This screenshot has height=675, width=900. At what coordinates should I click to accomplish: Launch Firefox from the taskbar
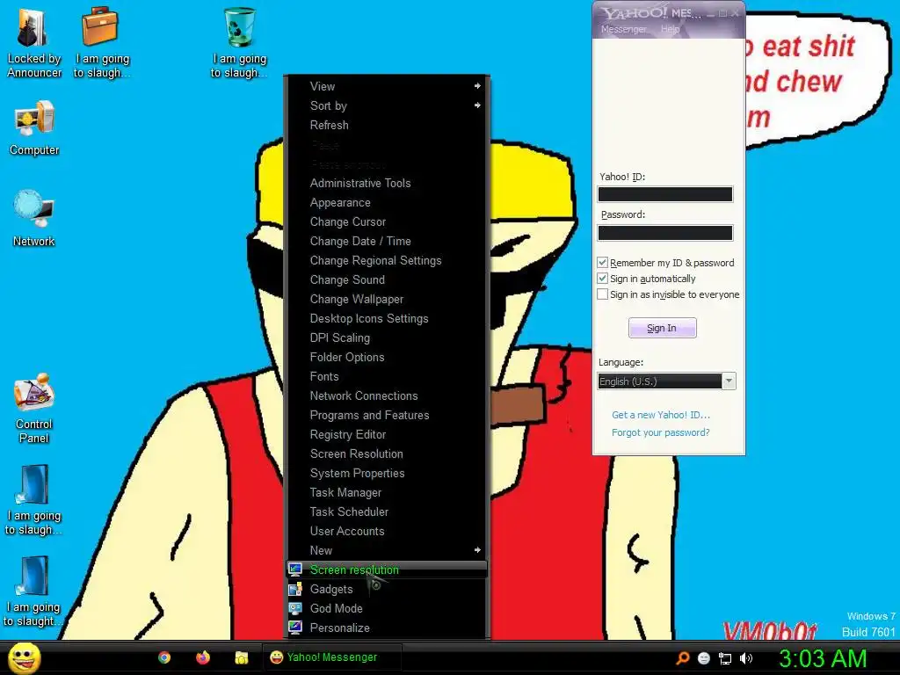203,657
